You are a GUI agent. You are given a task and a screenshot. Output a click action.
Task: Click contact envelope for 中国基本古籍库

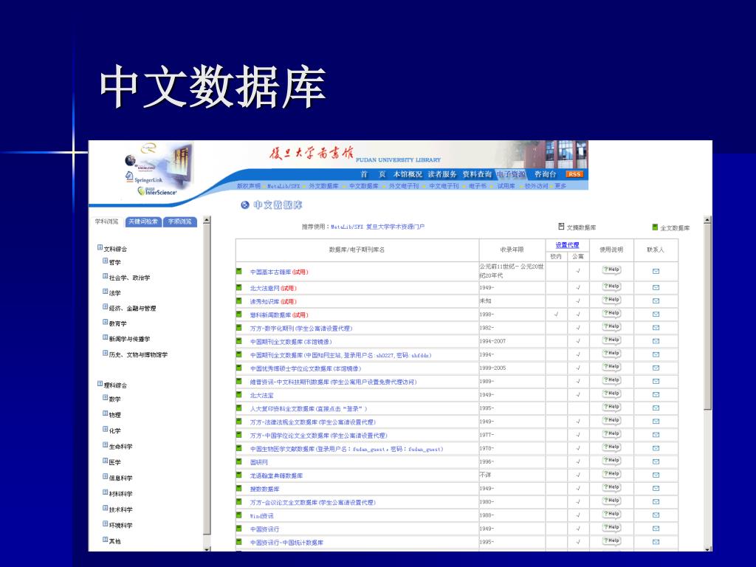656,272
